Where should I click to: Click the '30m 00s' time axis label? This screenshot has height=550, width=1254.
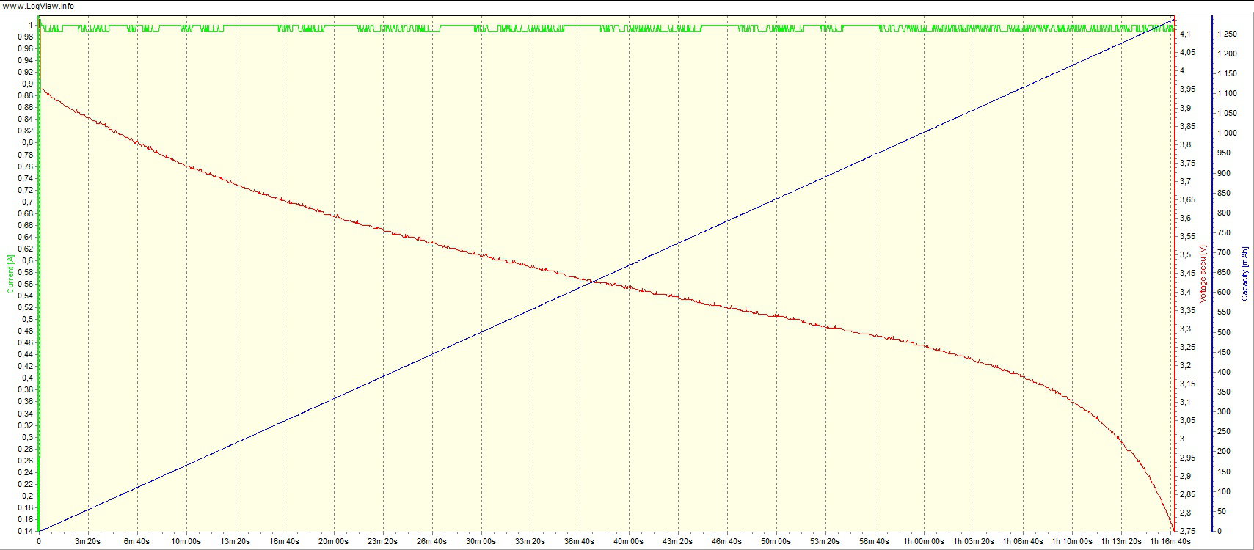pos(481,541)
